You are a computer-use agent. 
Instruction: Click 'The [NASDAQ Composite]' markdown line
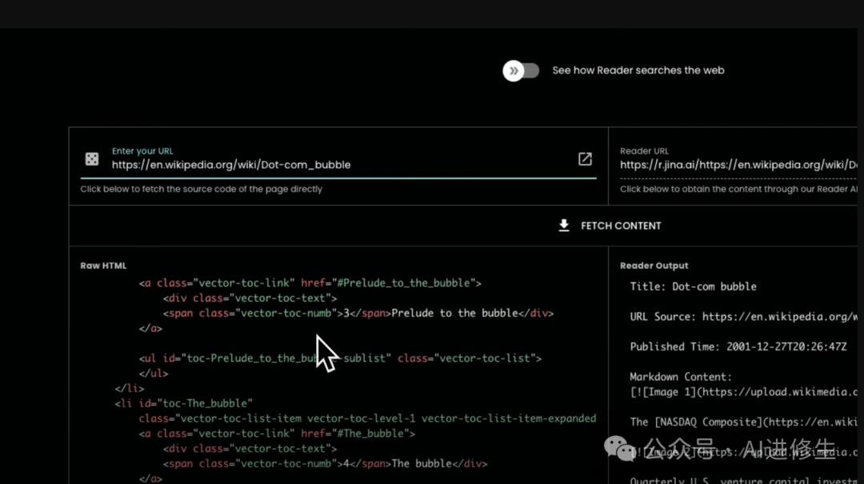(x=744, y=422)
